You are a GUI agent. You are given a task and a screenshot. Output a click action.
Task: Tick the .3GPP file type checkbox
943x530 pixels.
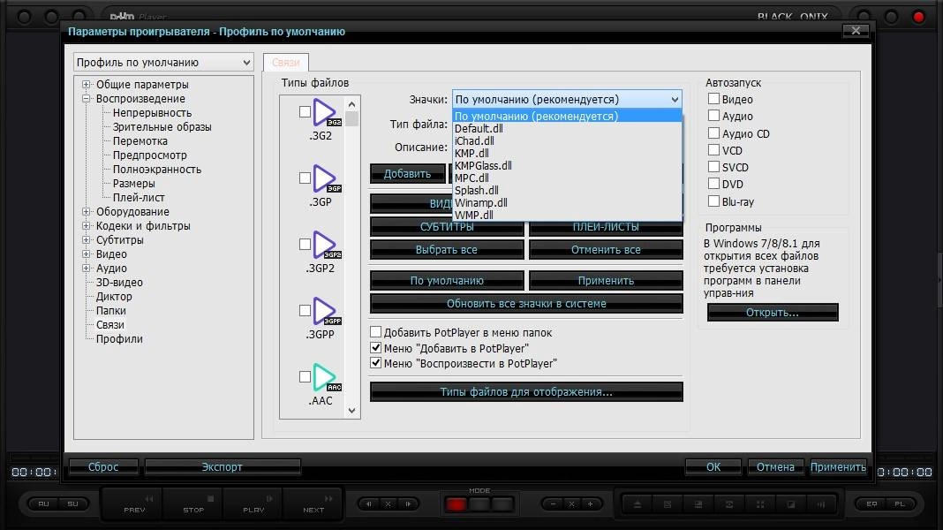tap(305, 310)
